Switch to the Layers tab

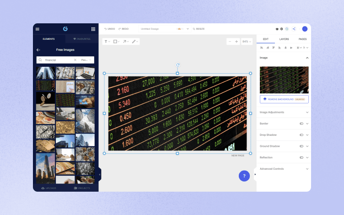(284, 39)
